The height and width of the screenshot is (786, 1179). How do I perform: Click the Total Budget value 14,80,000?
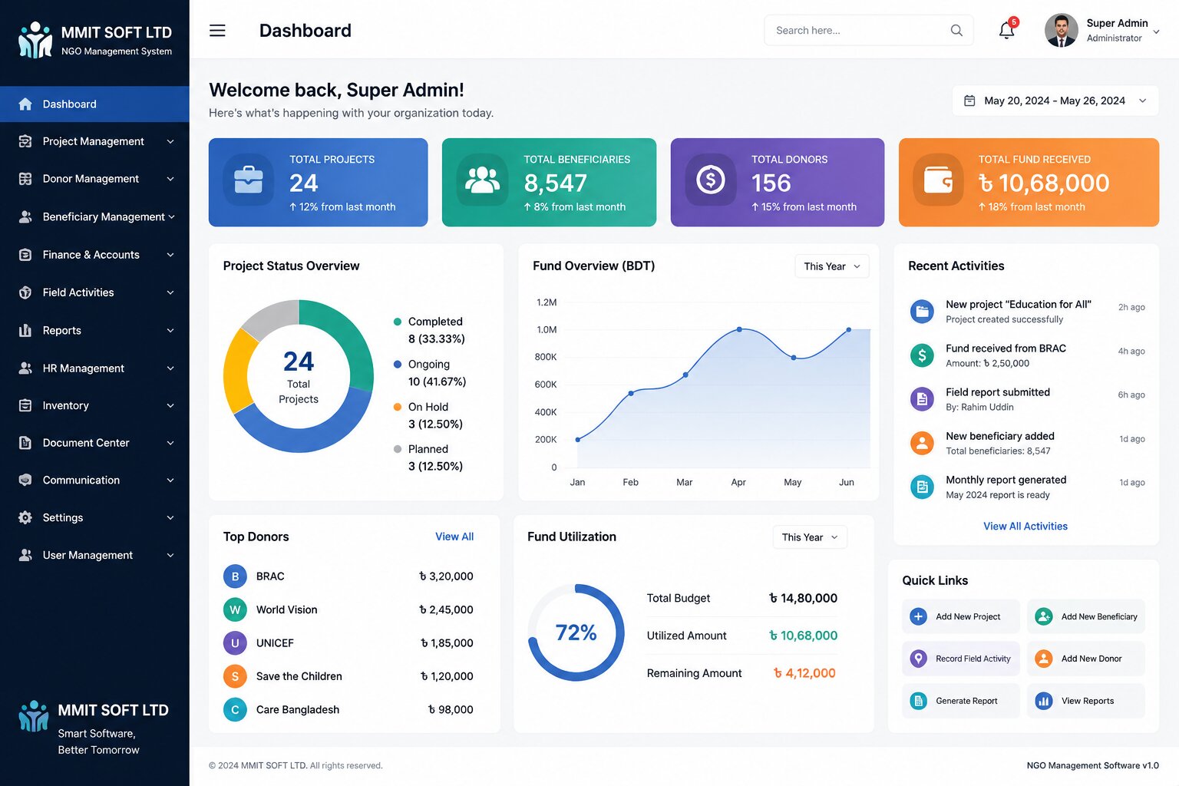pyautogui.click(x=803, y=598)
